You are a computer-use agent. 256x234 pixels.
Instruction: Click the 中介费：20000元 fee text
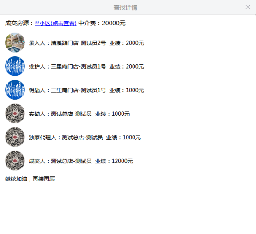(102, 24)
